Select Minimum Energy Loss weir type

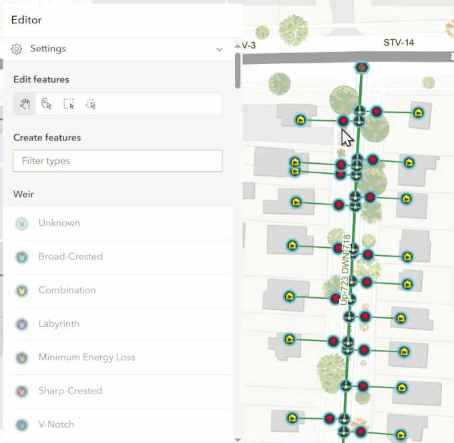coord(87,357)
